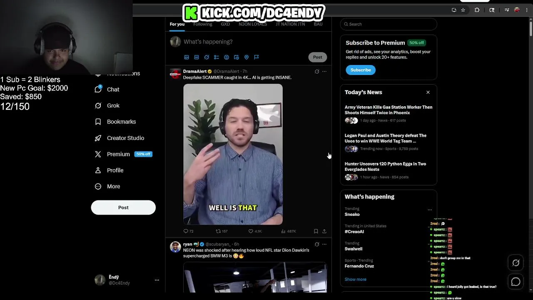Open Chrome profile avatar
Image resolution: width=533 pixels, height=300 pixels.
click(517, 10)
